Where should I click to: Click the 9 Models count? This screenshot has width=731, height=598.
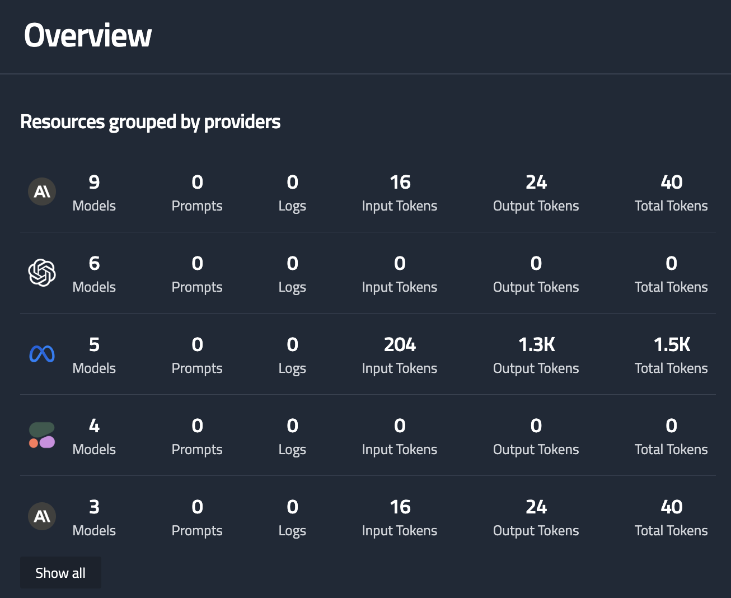tap(94, 192)
